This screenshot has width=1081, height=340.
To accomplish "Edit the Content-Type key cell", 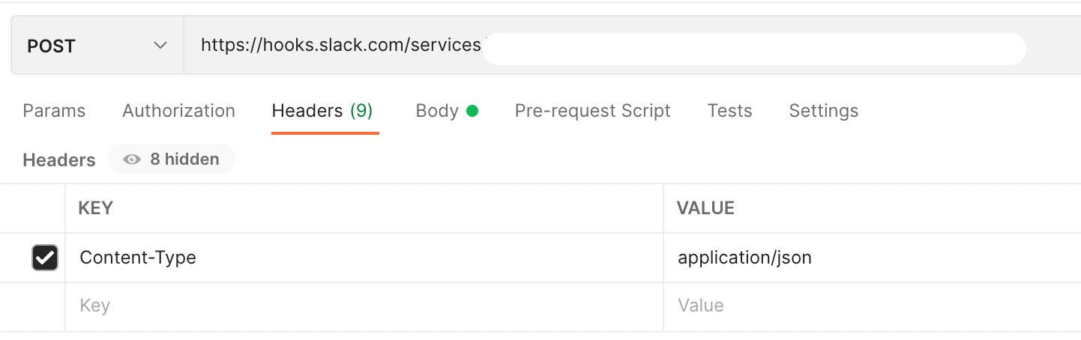I will click(x=364, y=258).
